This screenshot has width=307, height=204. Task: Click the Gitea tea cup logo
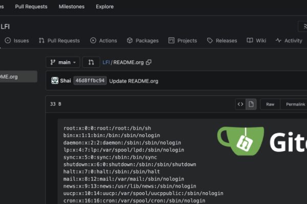pyautogui.click(x=240, y=141)
